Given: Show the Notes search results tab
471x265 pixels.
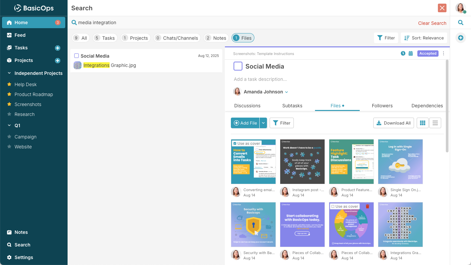Looking at the screenshot, I should [x=216, y=38].
